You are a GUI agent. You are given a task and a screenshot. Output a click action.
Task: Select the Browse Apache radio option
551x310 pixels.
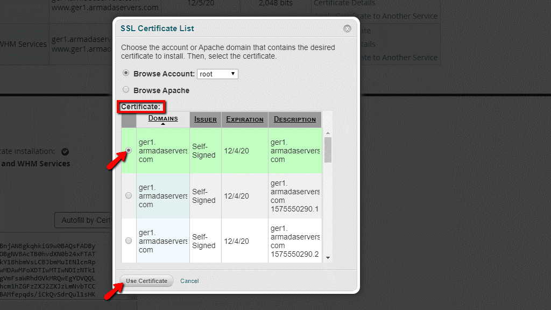click(126, 90)
